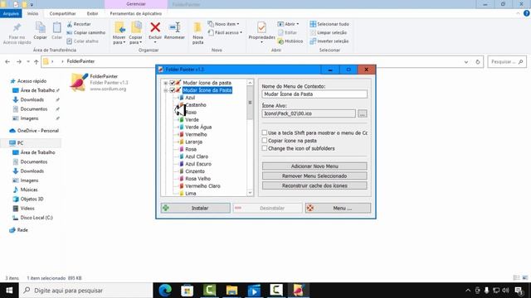The image size is (531, 298).
Task: Click the Colar clipboard icon
Action: (x=56, y=27)
